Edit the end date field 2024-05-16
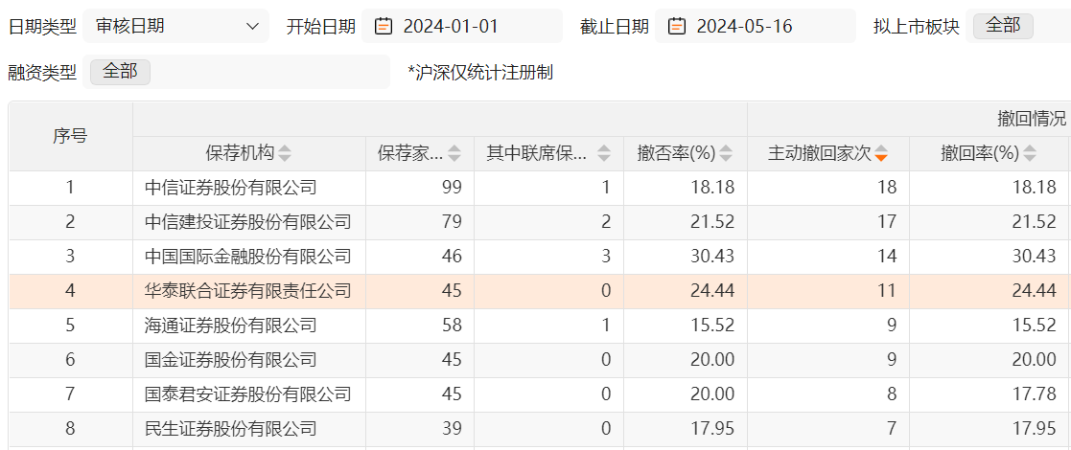 [x=755, y=27]
